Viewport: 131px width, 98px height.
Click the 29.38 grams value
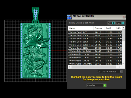(98, 48)
